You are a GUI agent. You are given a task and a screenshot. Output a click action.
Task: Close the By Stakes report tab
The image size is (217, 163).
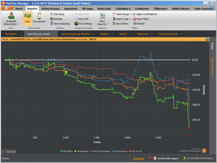[x=20, y=34]
